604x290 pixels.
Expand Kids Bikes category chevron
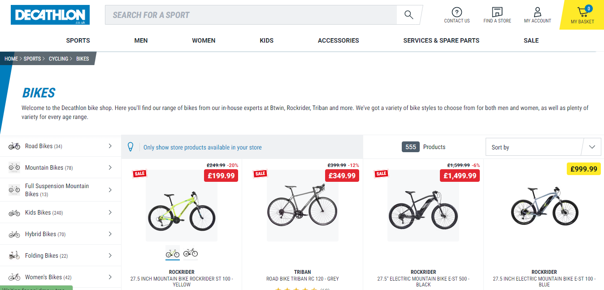click(110, 212)
